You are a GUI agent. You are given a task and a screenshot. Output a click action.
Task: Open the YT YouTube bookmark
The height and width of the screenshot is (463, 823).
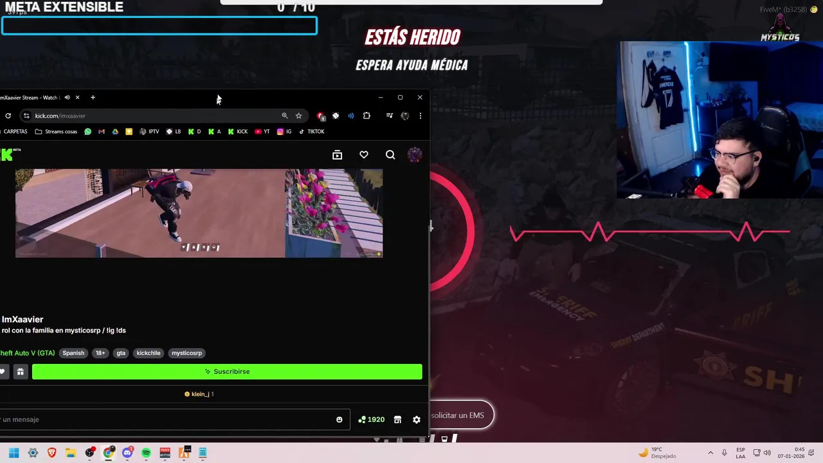(262, 132)
